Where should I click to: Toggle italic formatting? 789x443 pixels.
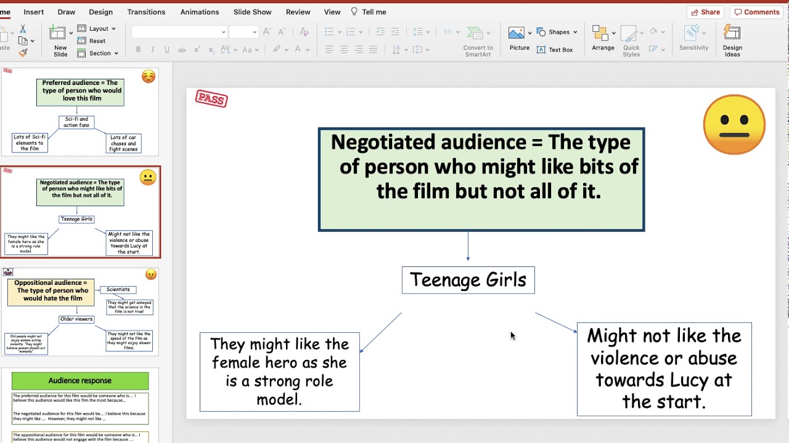coord(153,50)
